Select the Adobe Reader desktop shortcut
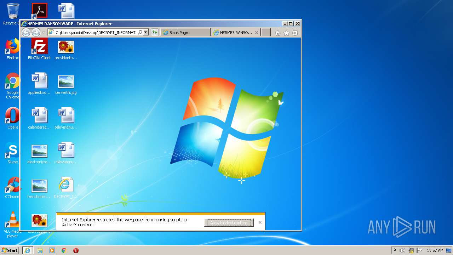453x255 pixels. (39, 11)
